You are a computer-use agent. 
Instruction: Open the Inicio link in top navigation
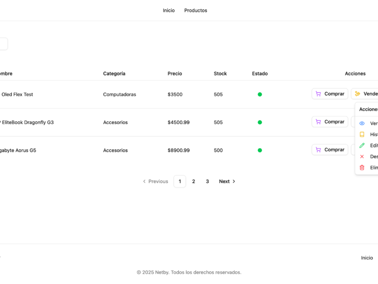point(169,10)
